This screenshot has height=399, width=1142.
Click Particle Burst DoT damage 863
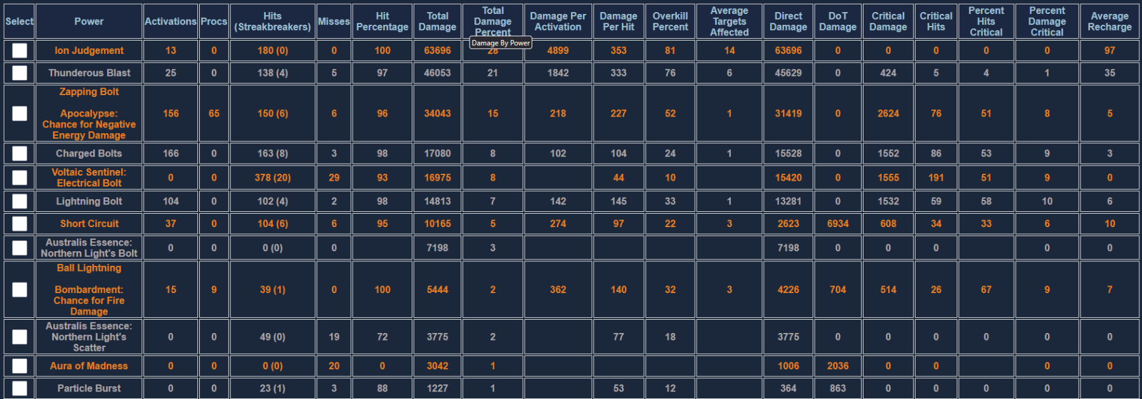tap(838, 388)
